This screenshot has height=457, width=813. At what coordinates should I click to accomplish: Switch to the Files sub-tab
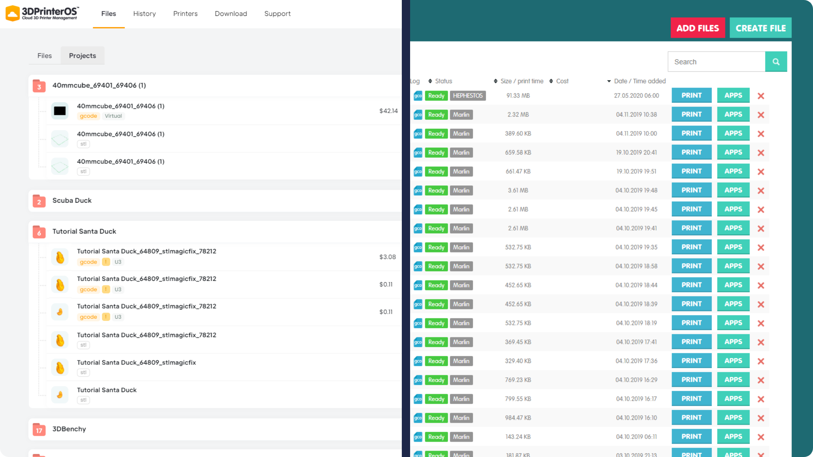click(44, 56)
